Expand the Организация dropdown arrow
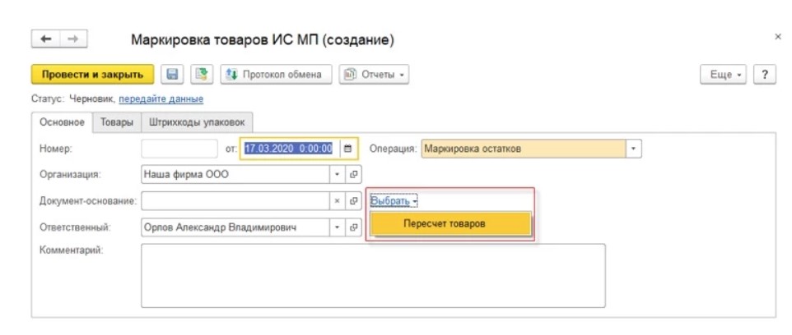This screenshot has height=335, width=792. click(x=336, y=175)
